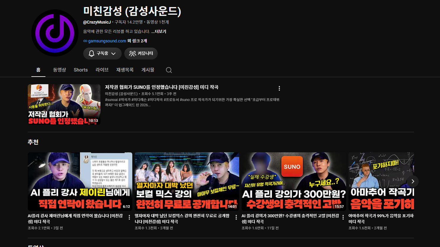Click the 추천 section heading

33,142
